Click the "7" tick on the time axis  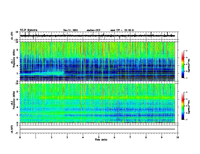click(130, 137)
